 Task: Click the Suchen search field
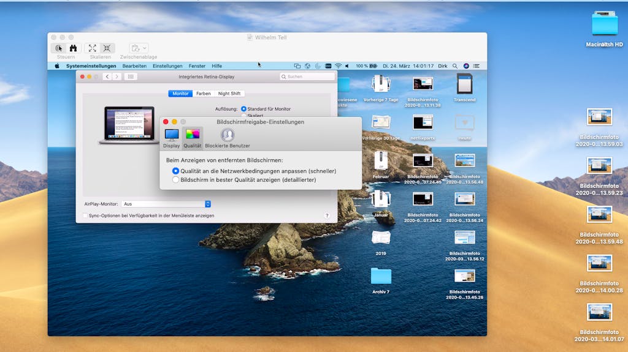click(x=307, y=77)
